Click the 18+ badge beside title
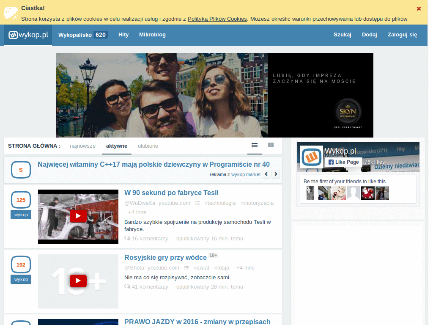This screenshot has width=433, height=325. pos(213,255)
